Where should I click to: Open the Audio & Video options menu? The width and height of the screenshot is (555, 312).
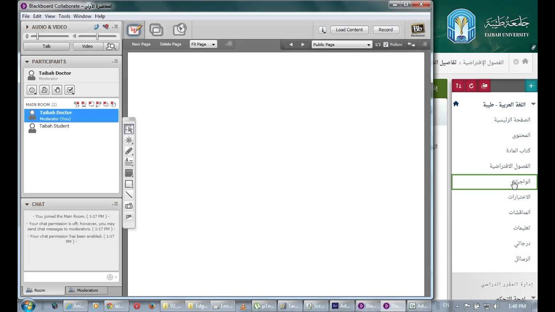pos(115,27)
